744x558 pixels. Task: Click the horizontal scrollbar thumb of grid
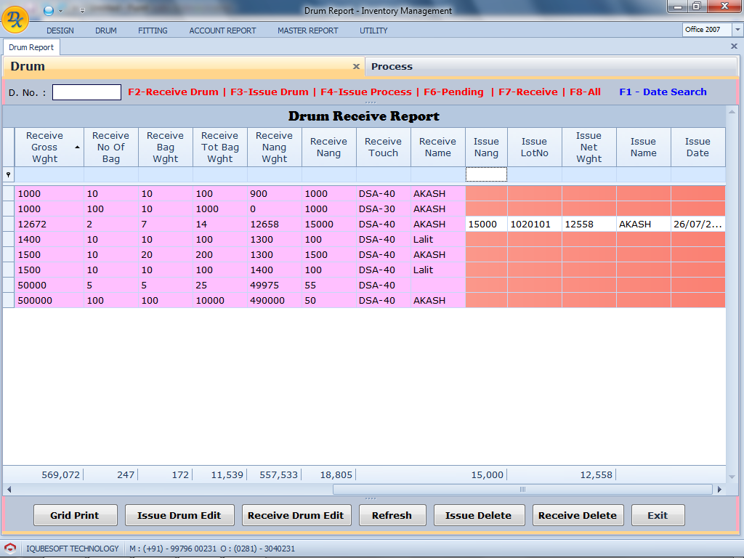[x=522, y=490]
